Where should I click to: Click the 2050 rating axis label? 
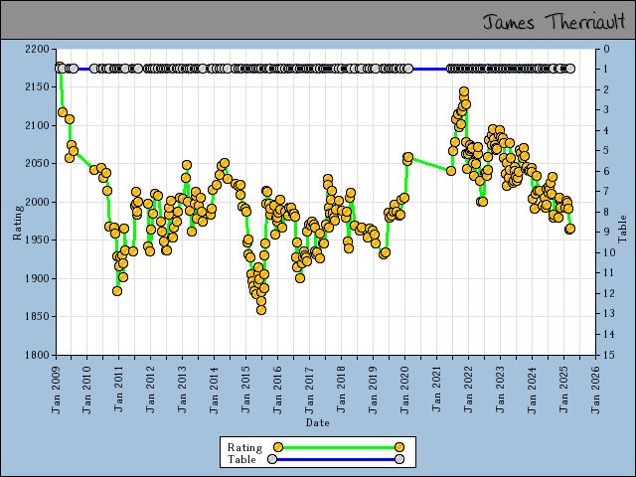[37, 163]
